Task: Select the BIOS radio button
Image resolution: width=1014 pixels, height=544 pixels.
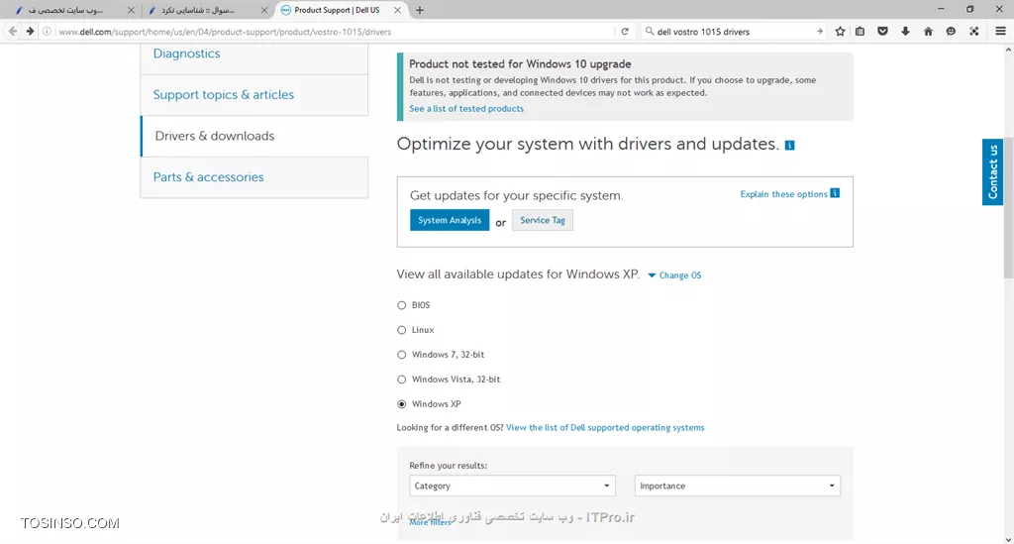Action: (402, 304)
